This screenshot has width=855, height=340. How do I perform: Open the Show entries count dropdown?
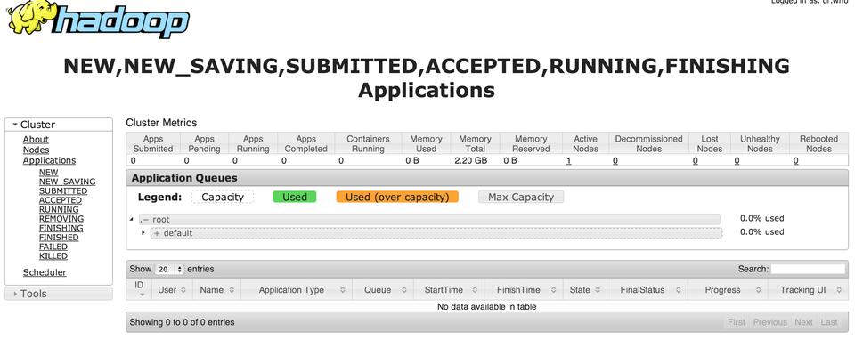coord(169,269)
